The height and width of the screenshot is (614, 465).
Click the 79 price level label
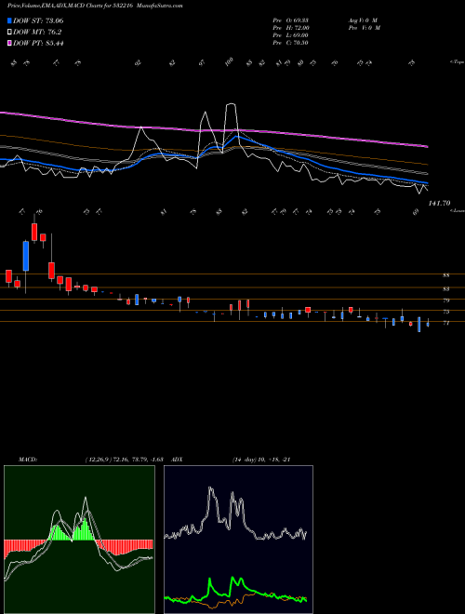pos(445,300)
